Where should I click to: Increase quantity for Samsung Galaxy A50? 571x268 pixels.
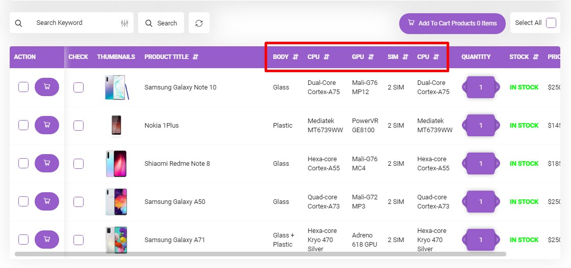tap(497, 201)
